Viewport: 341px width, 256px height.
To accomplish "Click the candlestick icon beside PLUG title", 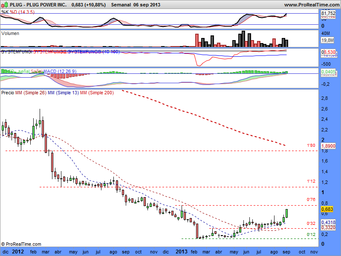I will (5, 4).
